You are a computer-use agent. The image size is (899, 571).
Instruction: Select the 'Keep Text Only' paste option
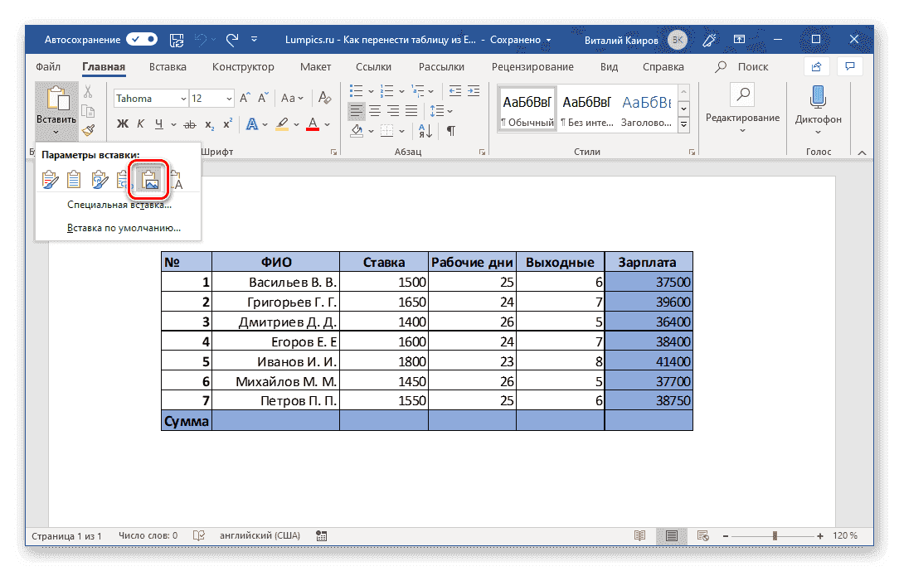click(x=176, y=179)
